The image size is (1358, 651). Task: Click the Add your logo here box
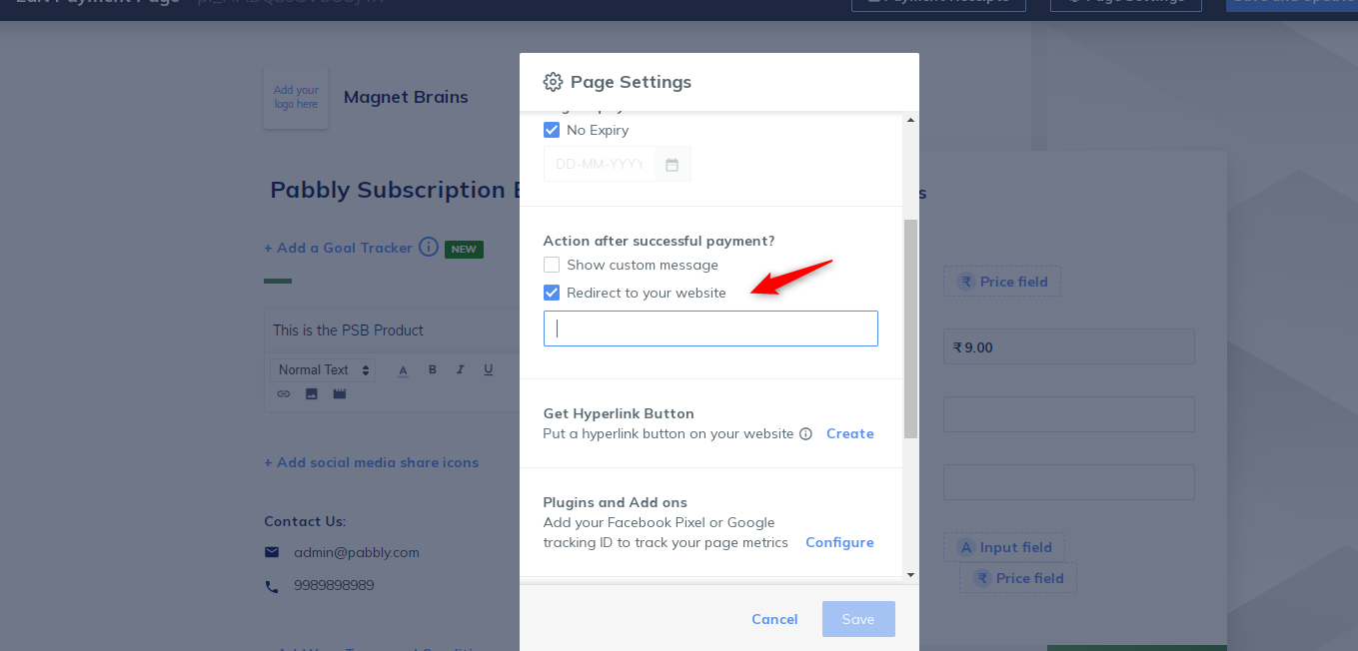296,98
